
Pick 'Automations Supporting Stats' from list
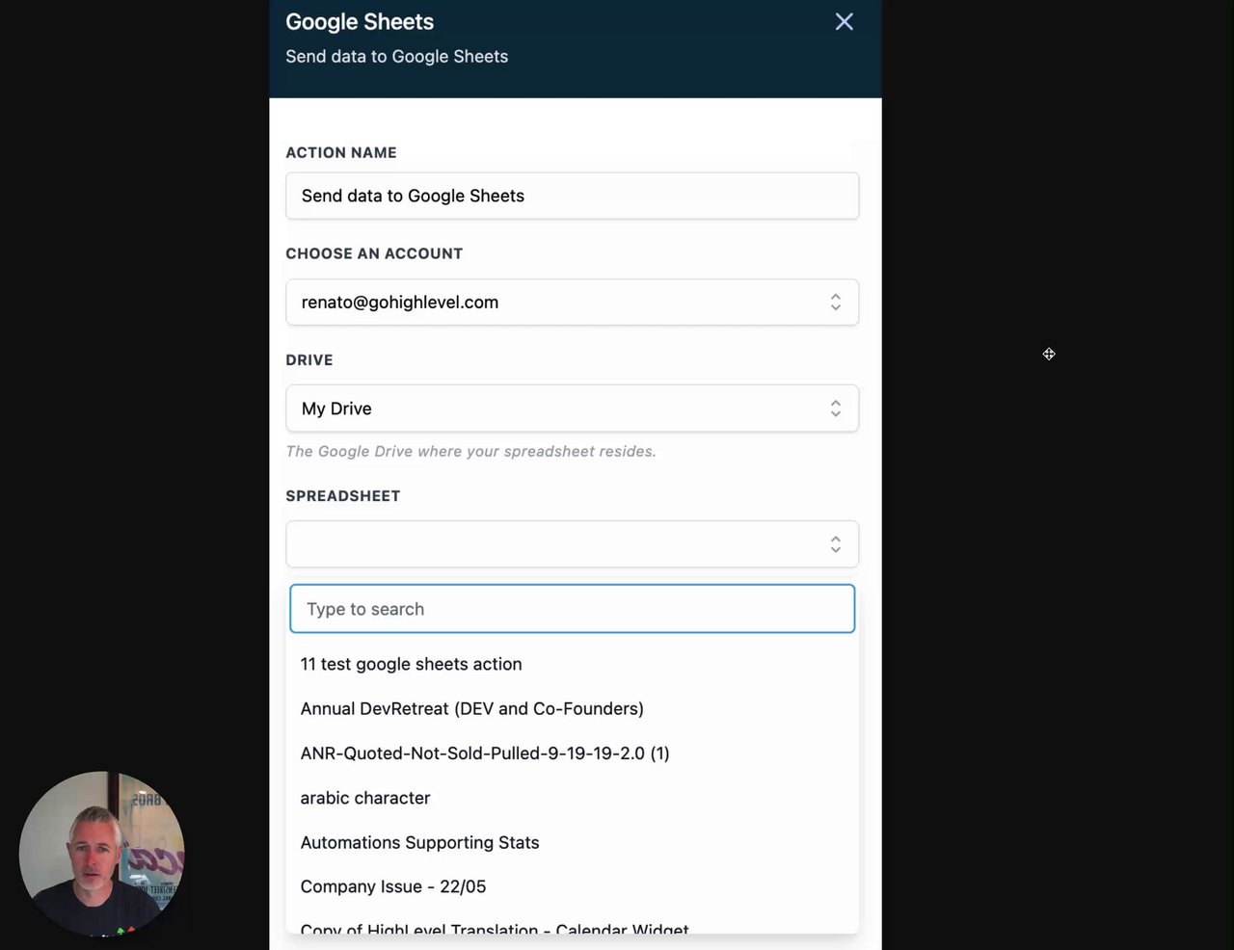(x=572, y=842)
